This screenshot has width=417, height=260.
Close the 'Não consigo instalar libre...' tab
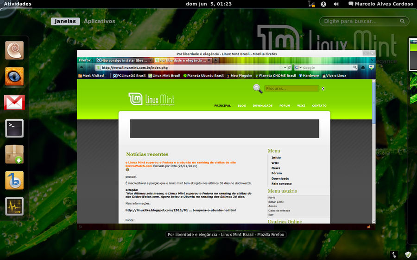pos(150,60)
